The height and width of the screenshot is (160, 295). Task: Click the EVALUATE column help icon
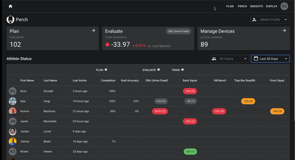pyautogui.click(x=159, y=70)
